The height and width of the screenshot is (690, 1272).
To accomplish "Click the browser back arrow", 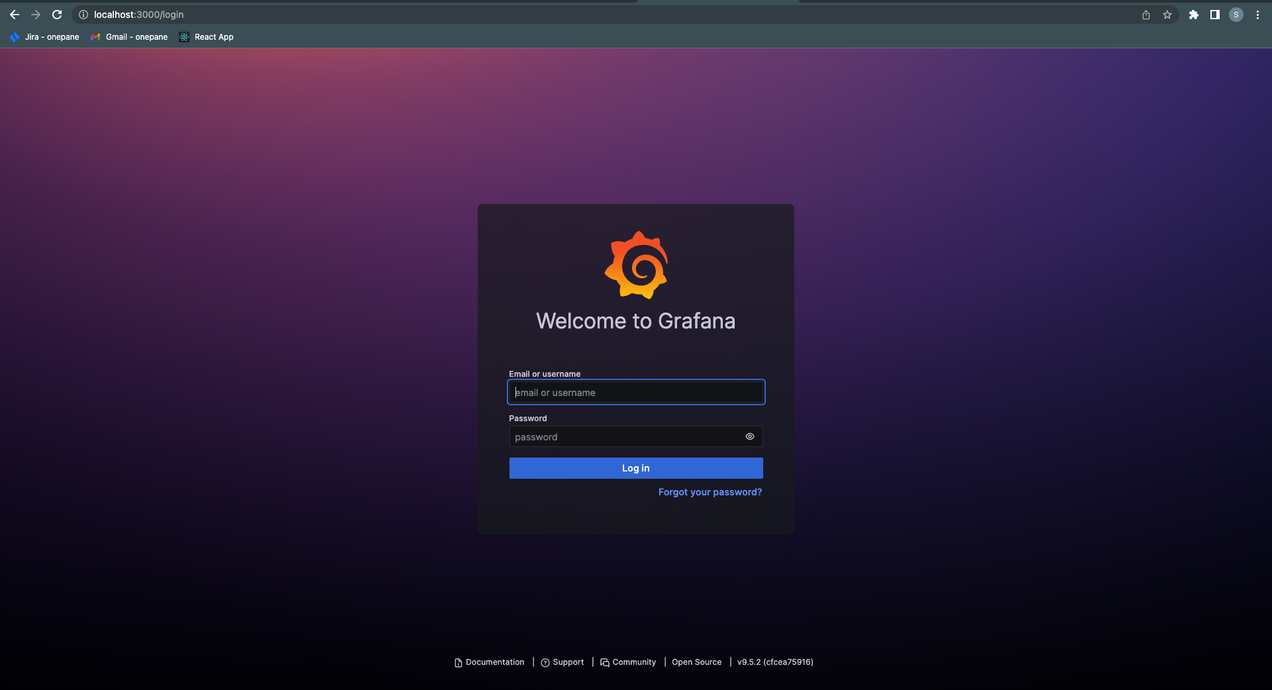I will pyautogui.click(x=15, y=15).
